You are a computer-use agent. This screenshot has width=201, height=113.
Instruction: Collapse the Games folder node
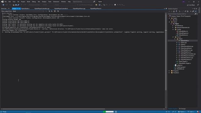(x=169, y=22)
